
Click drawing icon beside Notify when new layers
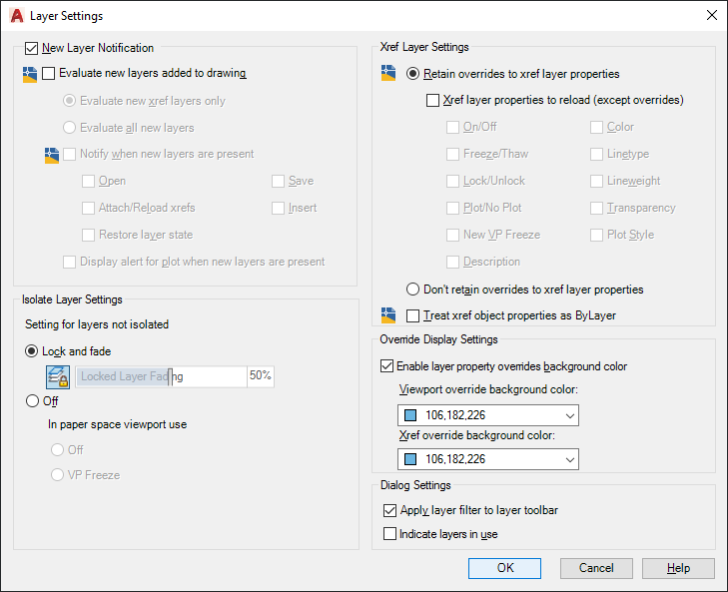(52, 155)
